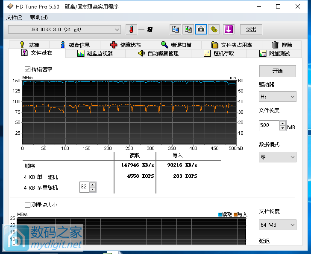Copy screenshot to clipboard icon
The height and width of the screenshot is (254, 311).
point(188,30)
